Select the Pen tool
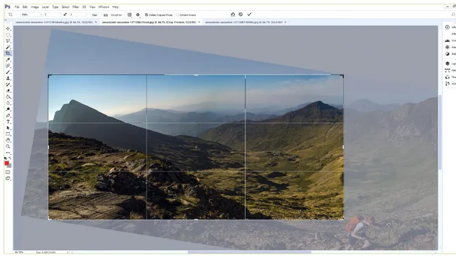Screen dimensions: 456x256 (x=8, y=116)
